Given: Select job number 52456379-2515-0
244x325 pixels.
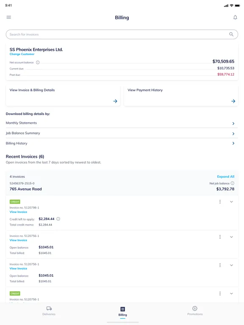Looking at the screenshot, I should click(22, 183).
